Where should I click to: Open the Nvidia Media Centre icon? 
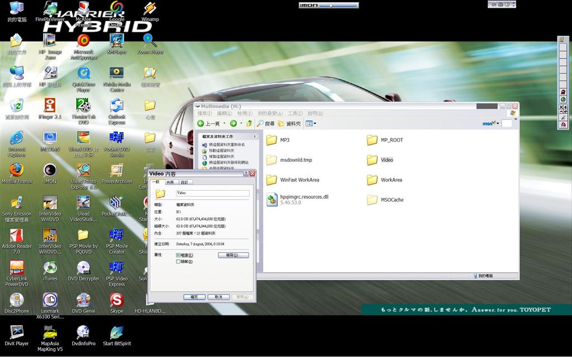[x=117, y=79]
